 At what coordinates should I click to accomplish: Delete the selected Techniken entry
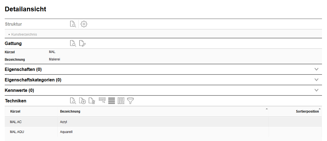[92, 101]
